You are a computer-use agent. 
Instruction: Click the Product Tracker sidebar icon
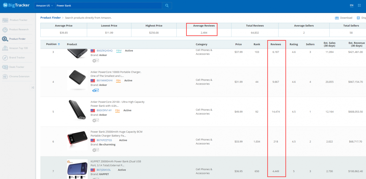(x=5, y=20)
